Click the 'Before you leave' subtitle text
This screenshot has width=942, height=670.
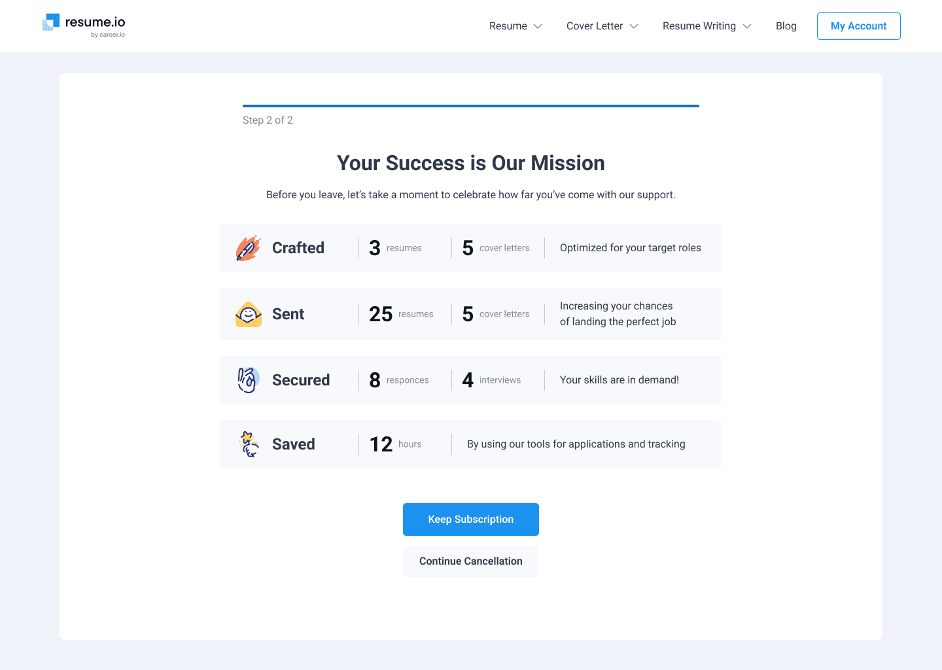(x=471, y=195)
